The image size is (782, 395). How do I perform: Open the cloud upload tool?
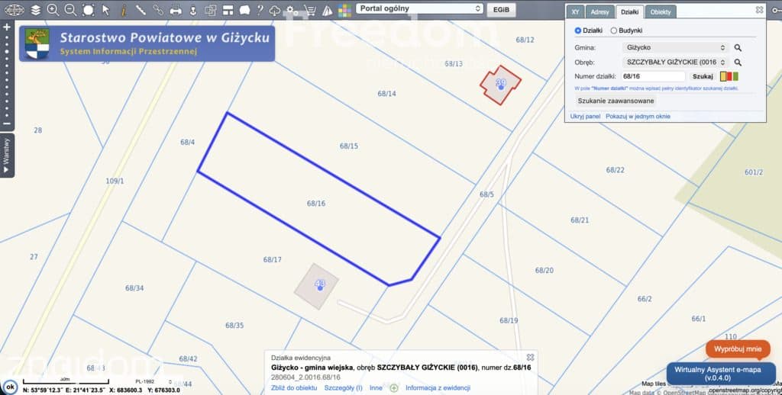tap(275, 9)
